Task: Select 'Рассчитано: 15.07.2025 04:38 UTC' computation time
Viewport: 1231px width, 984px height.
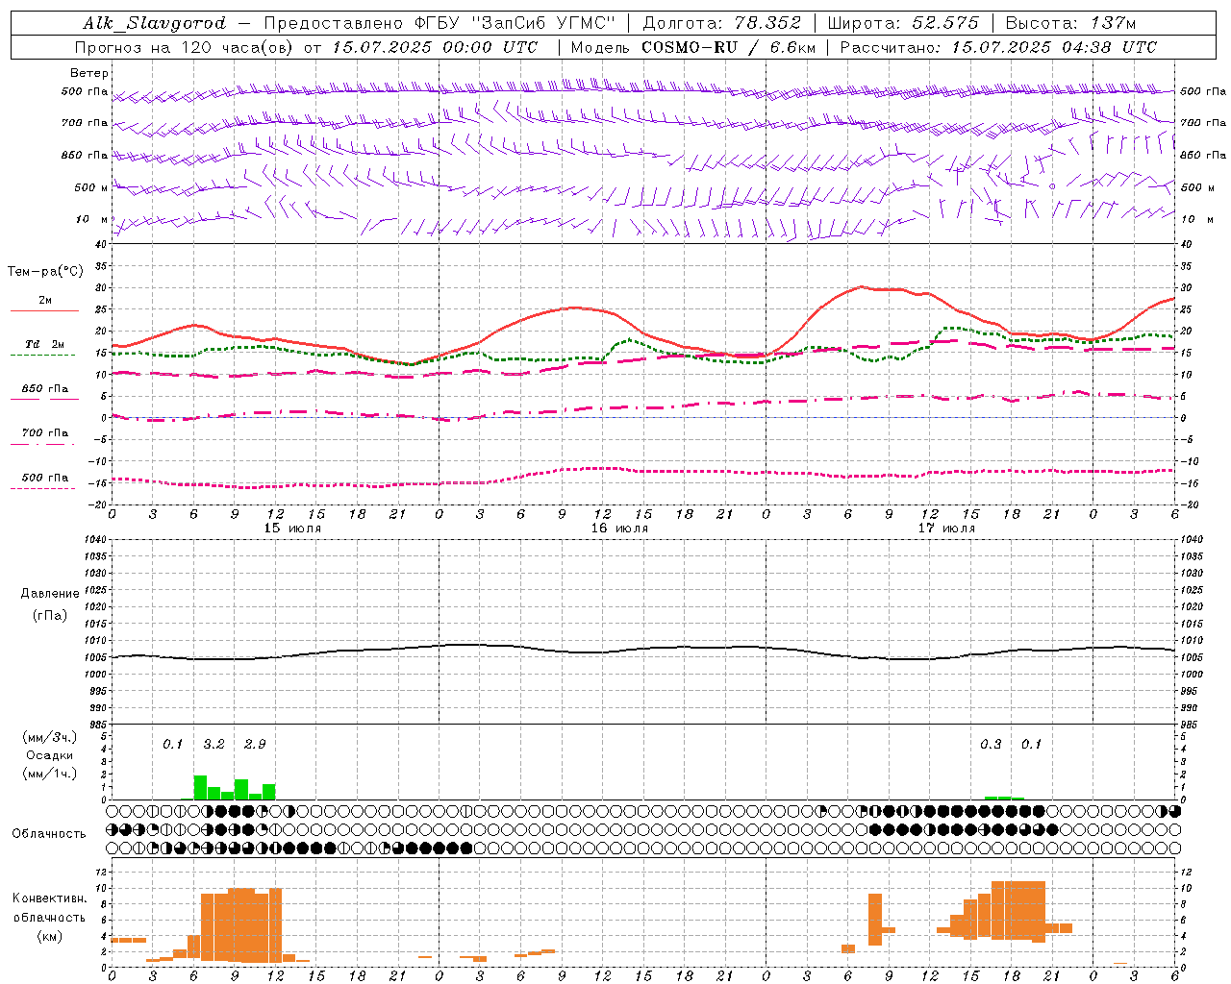Action: pyautogui.click(x=998, y=47)
